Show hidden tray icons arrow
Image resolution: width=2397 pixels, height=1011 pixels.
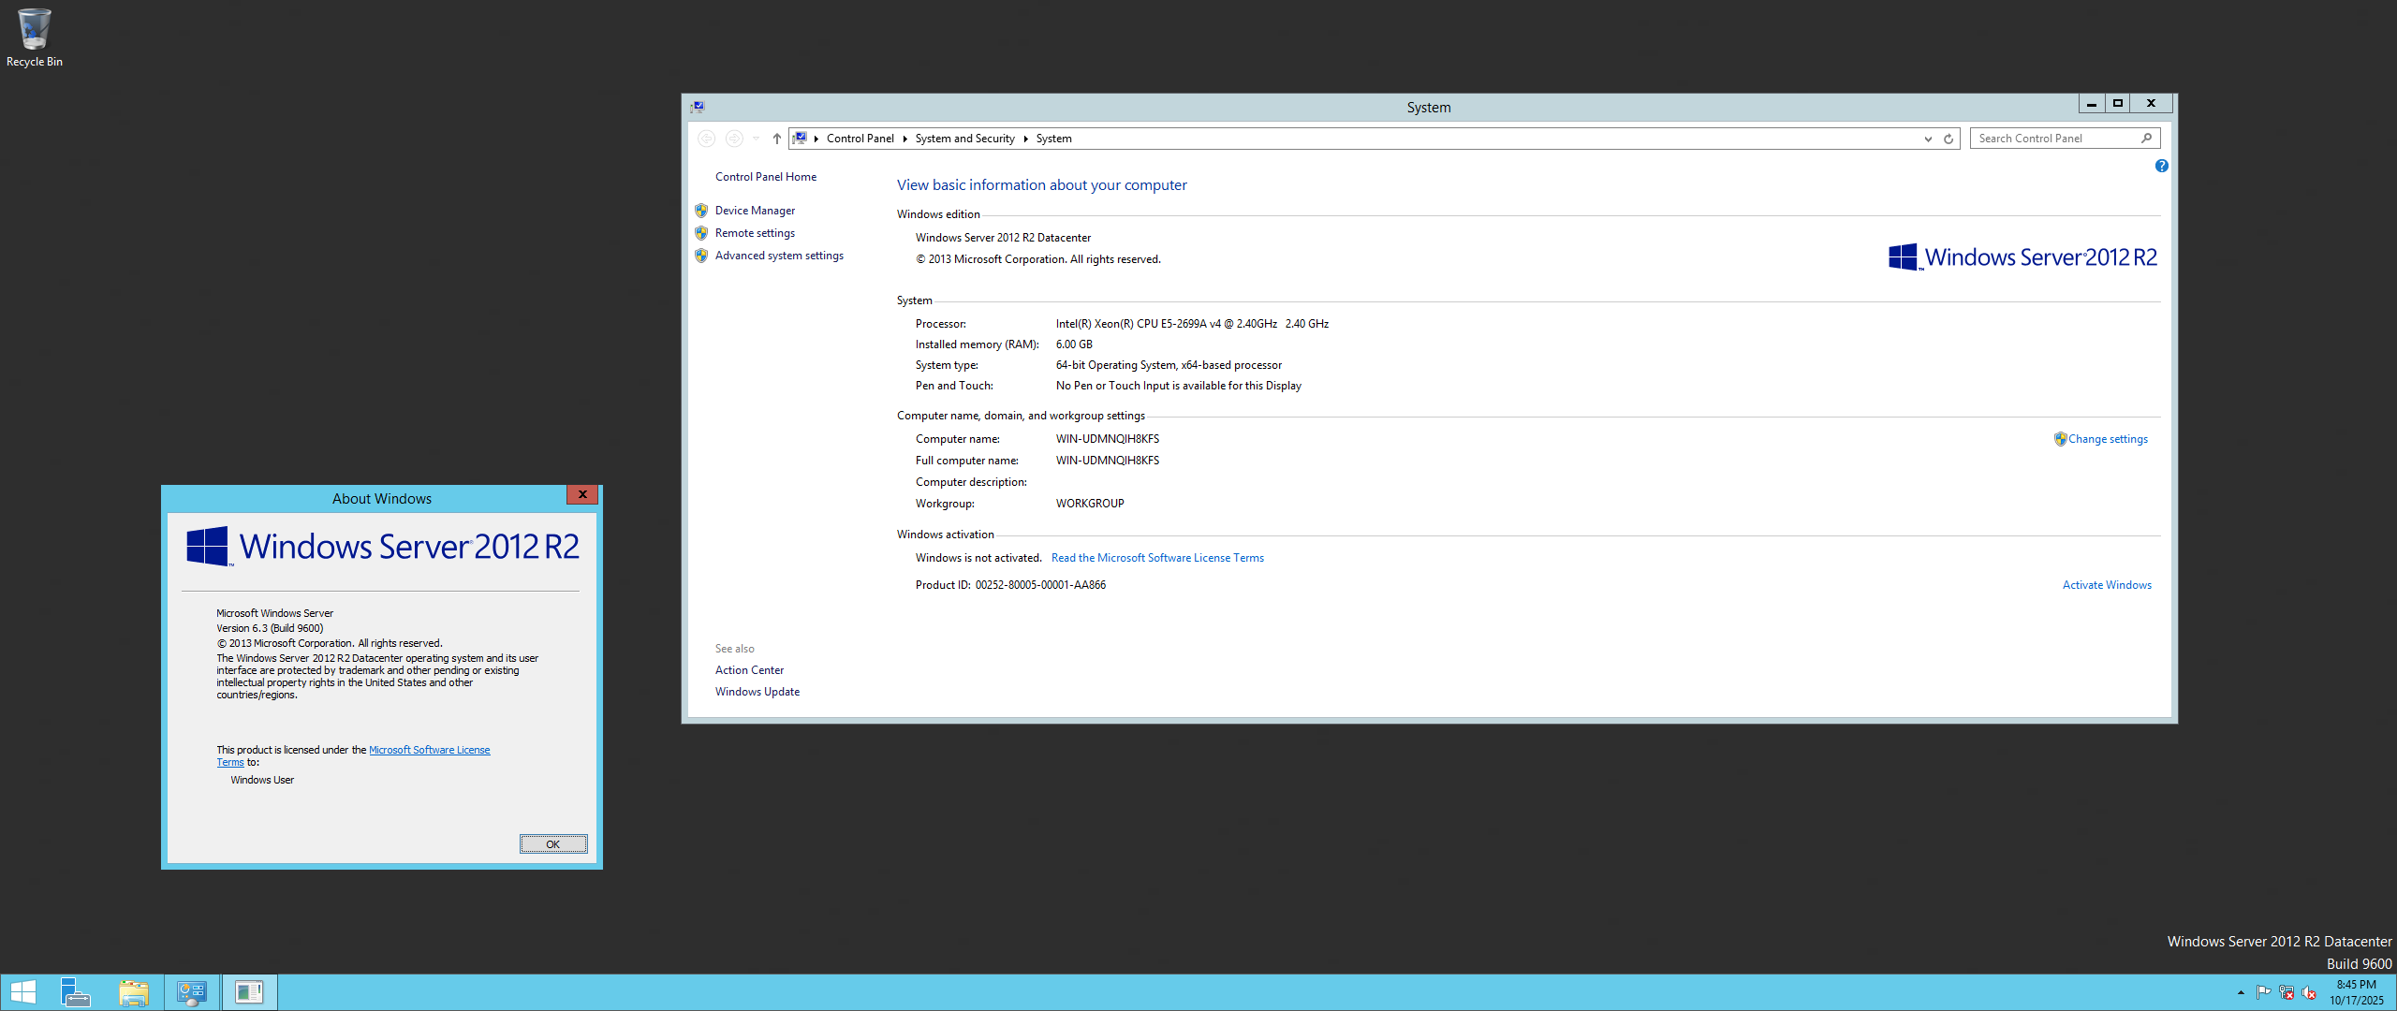coord(2241,992)
